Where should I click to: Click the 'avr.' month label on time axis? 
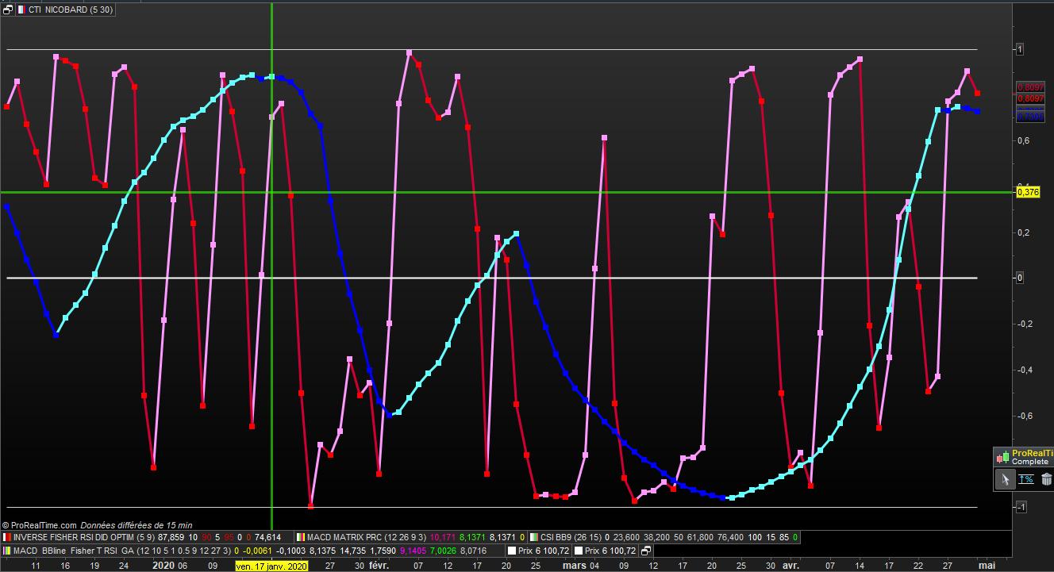coord(790,566)
